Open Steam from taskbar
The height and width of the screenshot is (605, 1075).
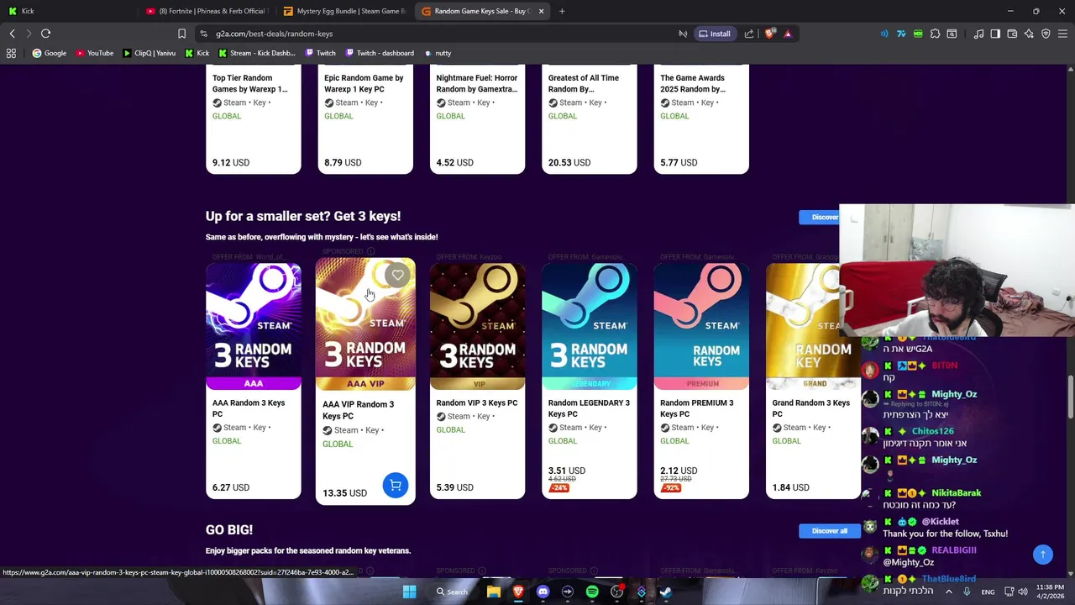pyautogui.click(x=666, y=592)
